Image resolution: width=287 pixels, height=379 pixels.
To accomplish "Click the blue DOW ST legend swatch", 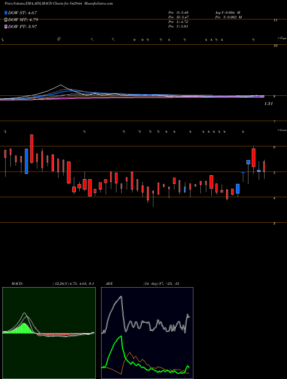I will pyautogui.click(x=6, y=13).
